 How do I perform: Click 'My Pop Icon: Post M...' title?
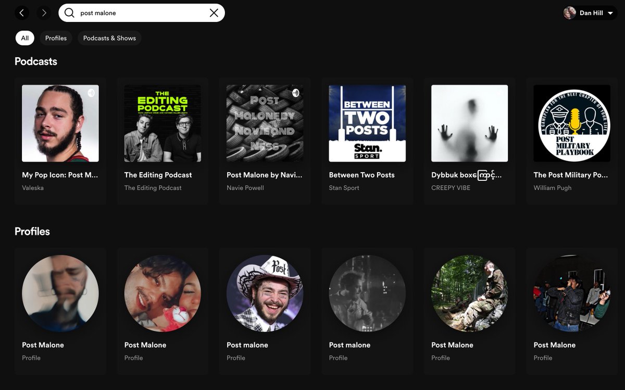click(x=60, y=175)
